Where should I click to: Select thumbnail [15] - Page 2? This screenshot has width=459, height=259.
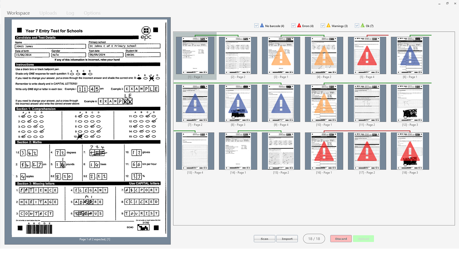pyautogui.click(x=281, y=151)
